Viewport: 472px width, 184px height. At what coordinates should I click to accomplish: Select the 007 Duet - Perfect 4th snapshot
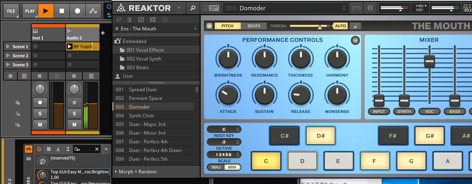[x=154, y=141]
